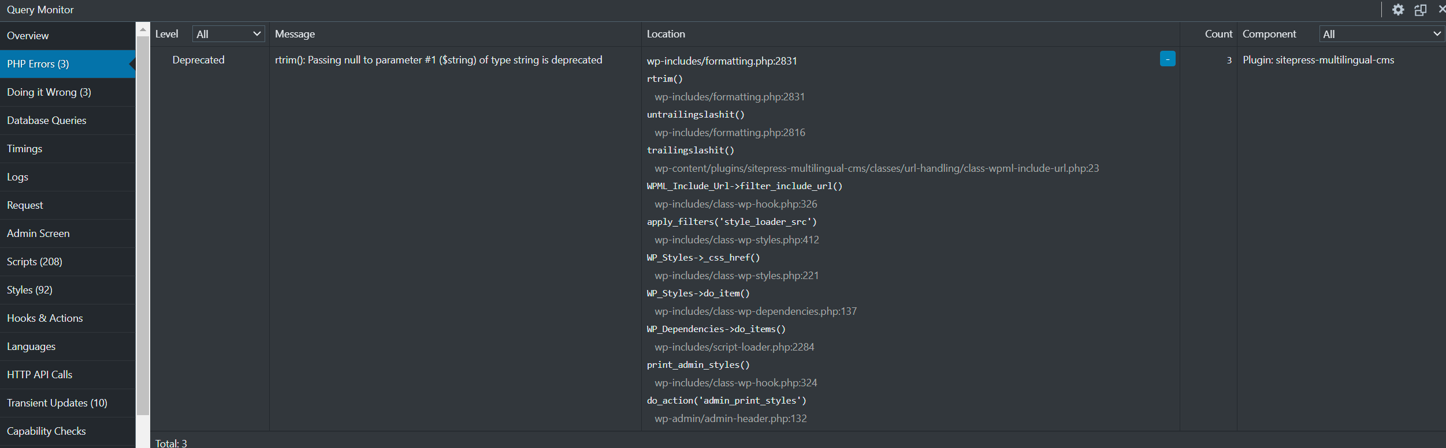This screenshot has height=448, width=1446.
Task: Click wp-admin/admin-header.php:132 link
Action: coord(730,419)
